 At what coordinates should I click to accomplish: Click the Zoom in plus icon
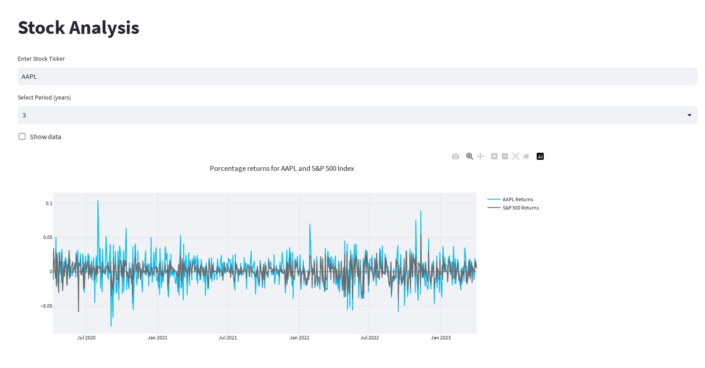coord(494,156)
